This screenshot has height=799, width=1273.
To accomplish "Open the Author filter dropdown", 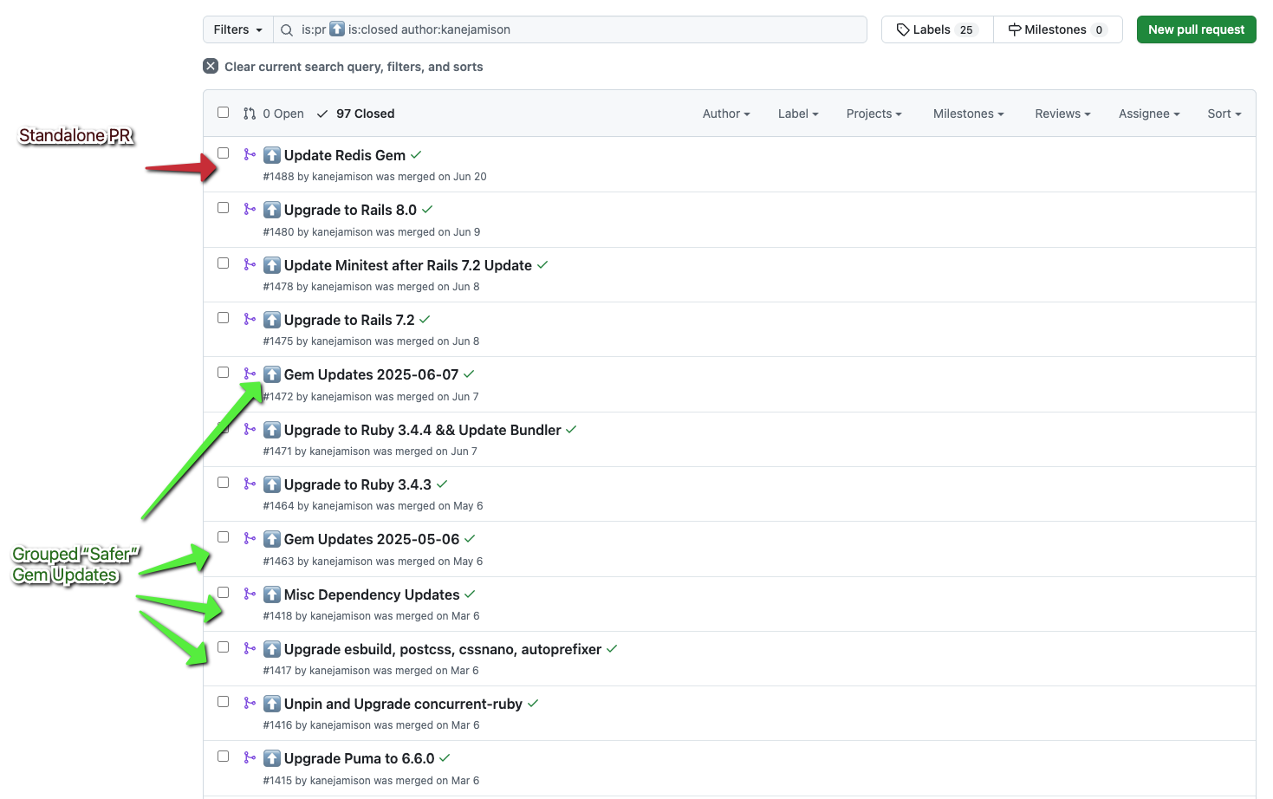I will click(x=726, y=114).
